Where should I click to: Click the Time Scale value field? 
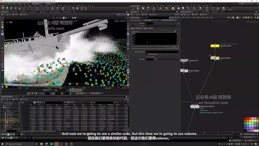tap(150, 59)
